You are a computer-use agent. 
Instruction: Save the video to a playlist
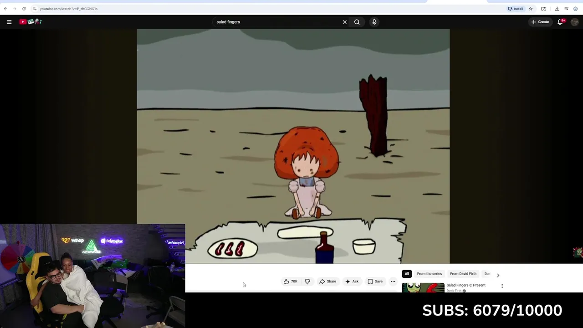pos(375,282)
